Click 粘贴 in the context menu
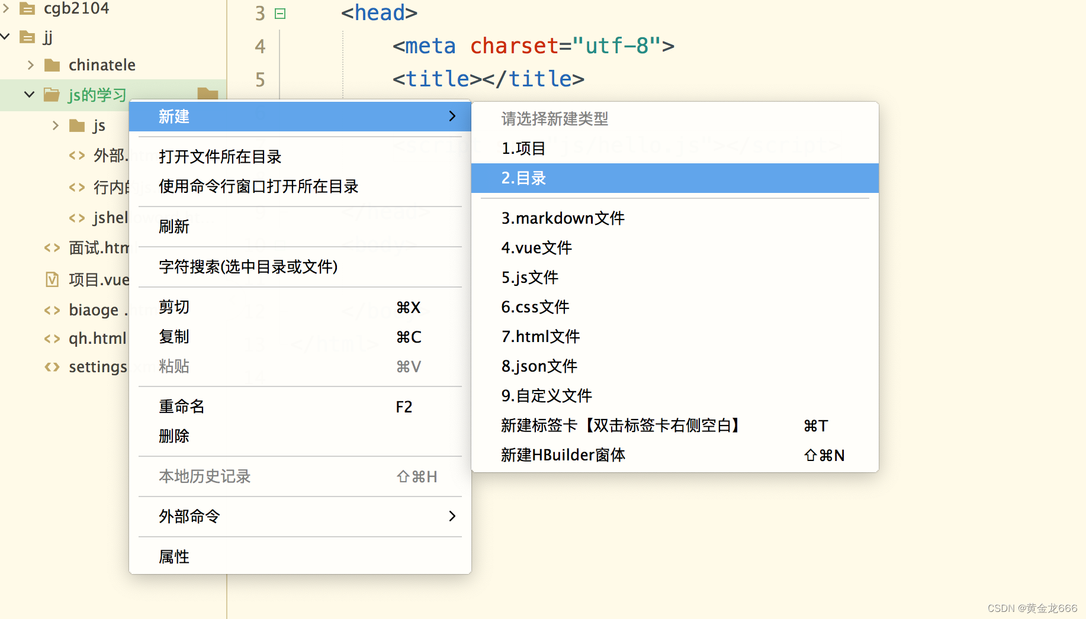 300,366
